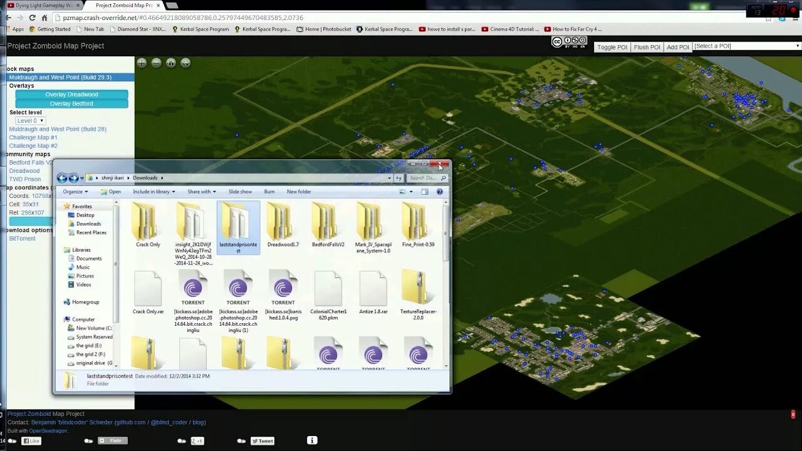Open recent pages dropdown beside forward arrow
The height and width of the screenshot is (451, 802).
pyautogui.click(x=81, y=179)
